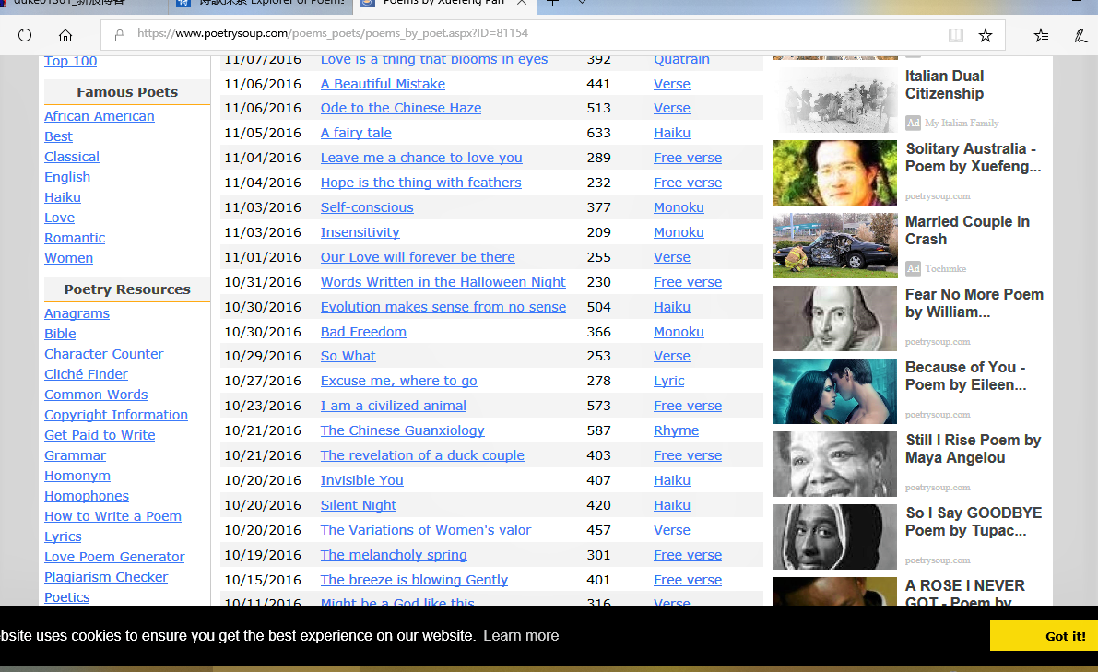Image resolution: width=1098 pixels, height=672 pixels.
Task: Click the Shakespeare portrait thumbnail
Action: [x=834, y=318]
